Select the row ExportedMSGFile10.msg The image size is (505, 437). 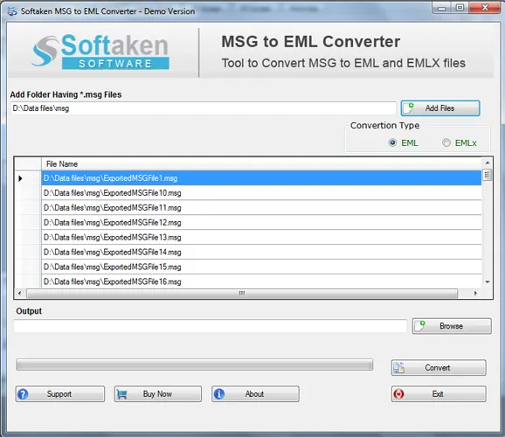click(x=261, y=193)
